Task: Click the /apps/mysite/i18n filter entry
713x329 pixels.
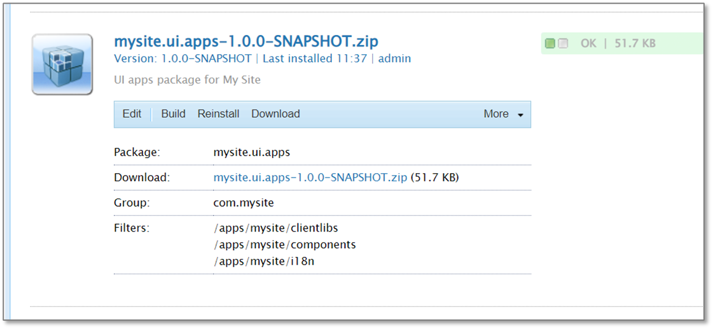Action: [263, 261]
